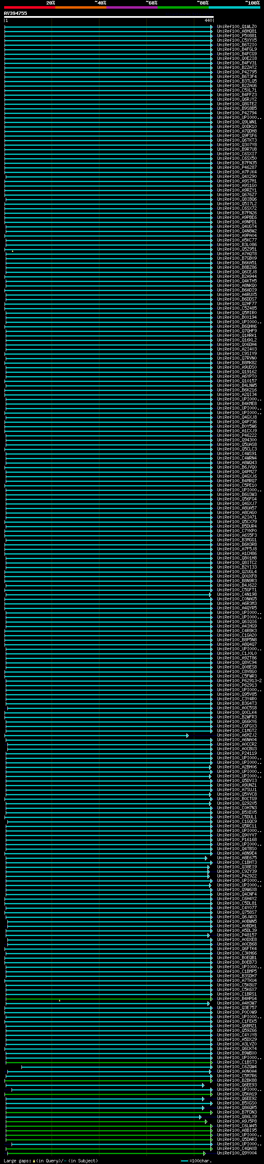Click the green ~80% identity legend bar
264x1164 pixels.
click(x=183, y=7)
